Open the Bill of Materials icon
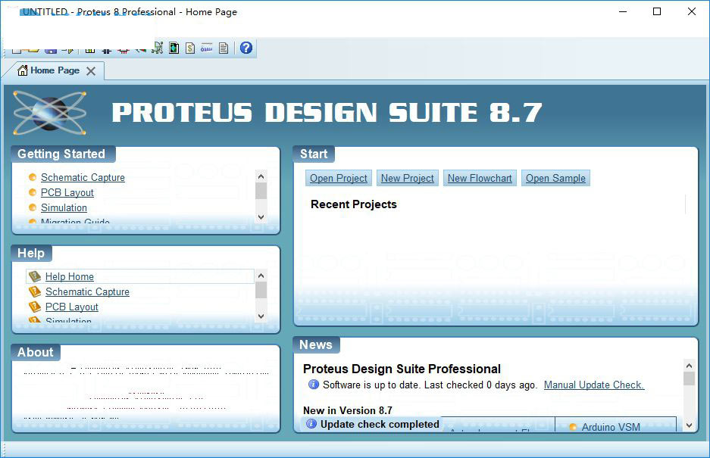The image size is (710, 458). point(190,48)
